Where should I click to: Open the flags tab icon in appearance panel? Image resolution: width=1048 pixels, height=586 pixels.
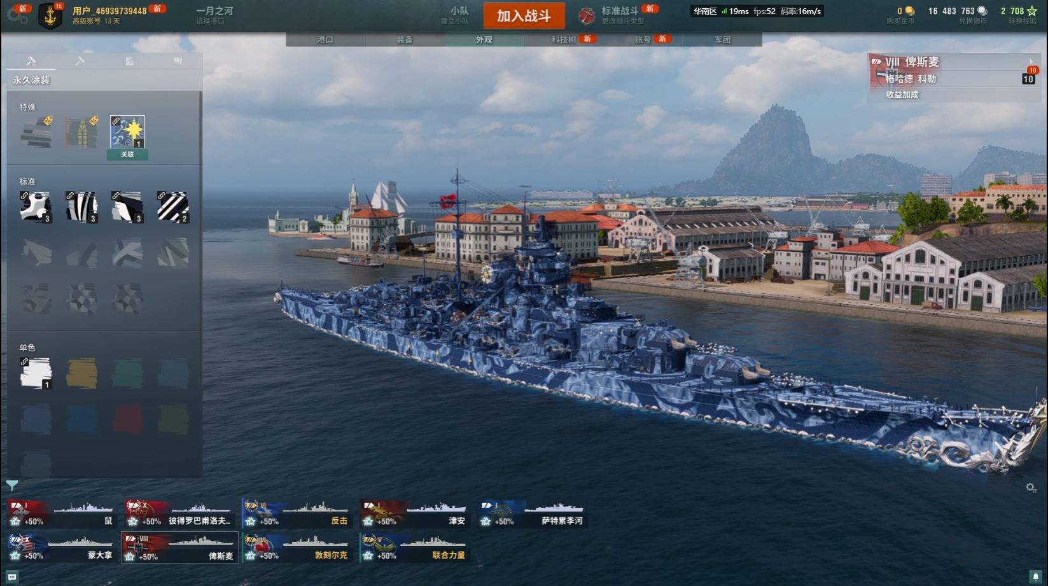pos(178,60)
